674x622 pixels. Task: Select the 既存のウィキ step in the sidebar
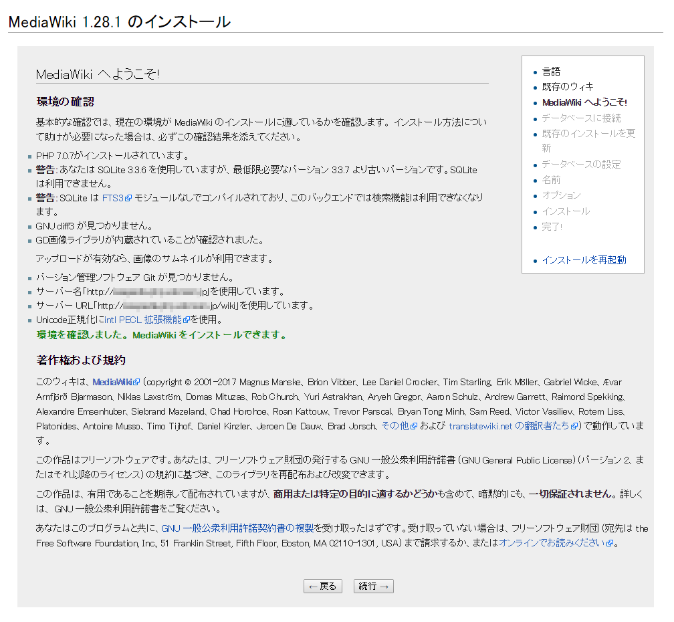pos(568,87)
